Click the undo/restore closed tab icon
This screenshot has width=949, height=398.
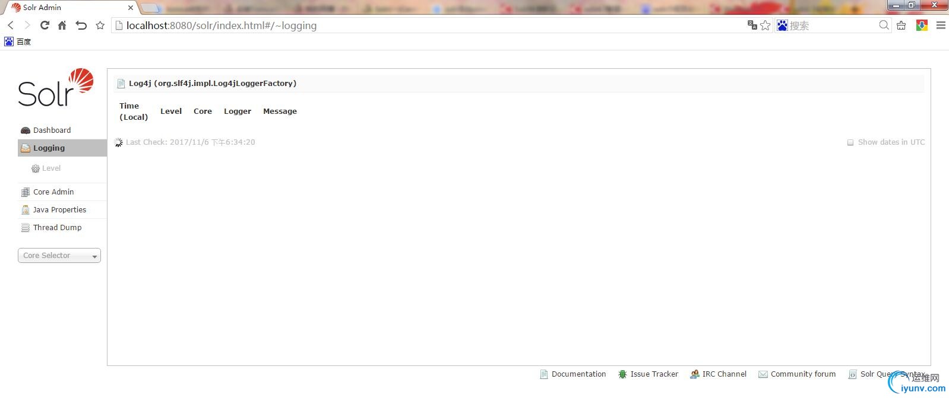click(81, 25)
